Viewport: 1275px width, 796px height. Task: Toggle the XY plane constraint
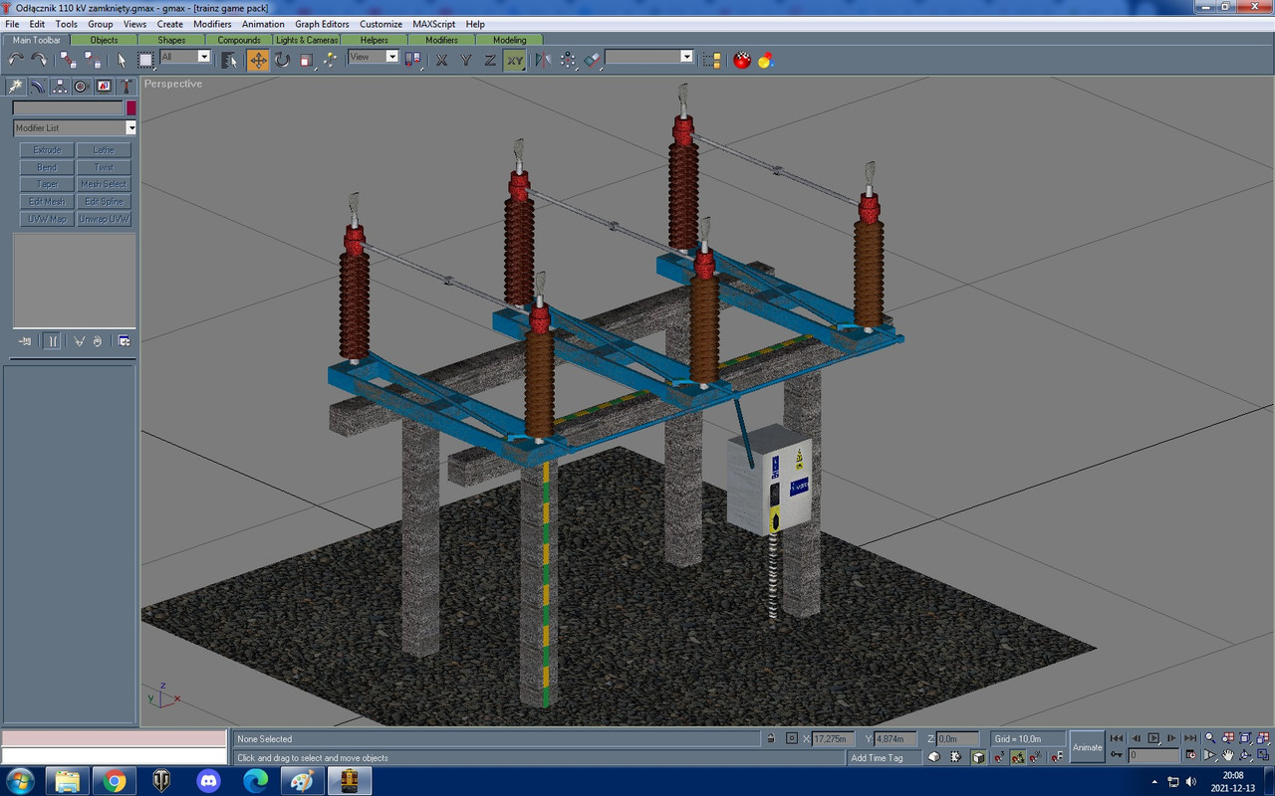pos(514,60)
